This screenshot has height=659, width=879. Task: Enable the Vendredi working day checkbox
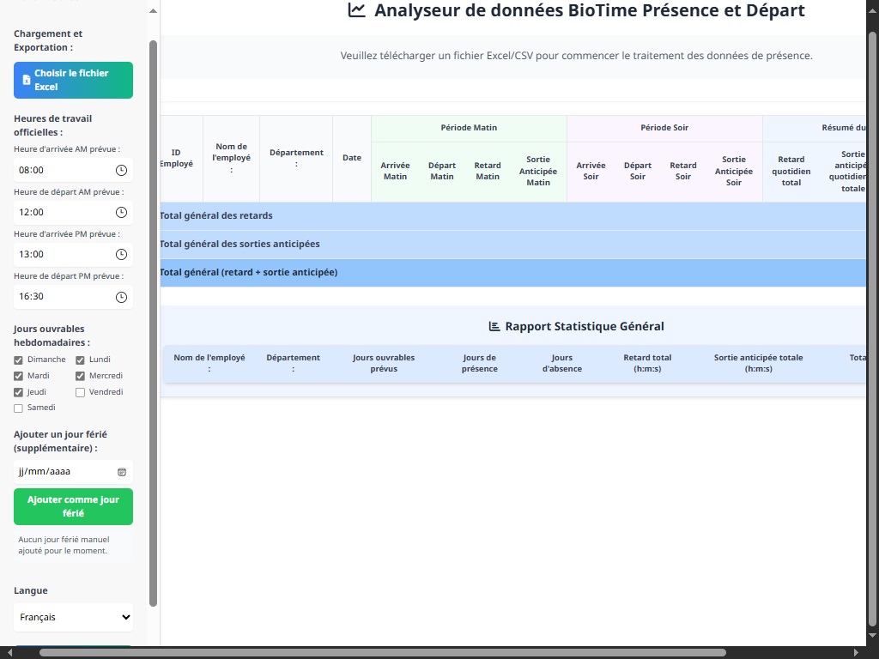(80, 392)
